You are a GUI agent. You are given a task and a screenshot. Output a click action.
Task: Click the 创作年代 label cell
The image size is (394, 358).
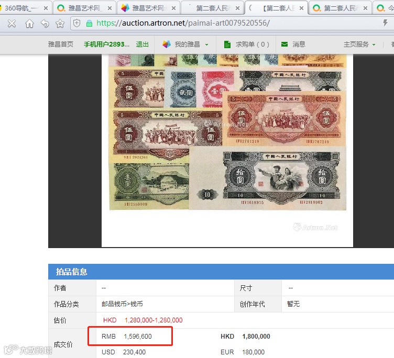tap(258, 304)
